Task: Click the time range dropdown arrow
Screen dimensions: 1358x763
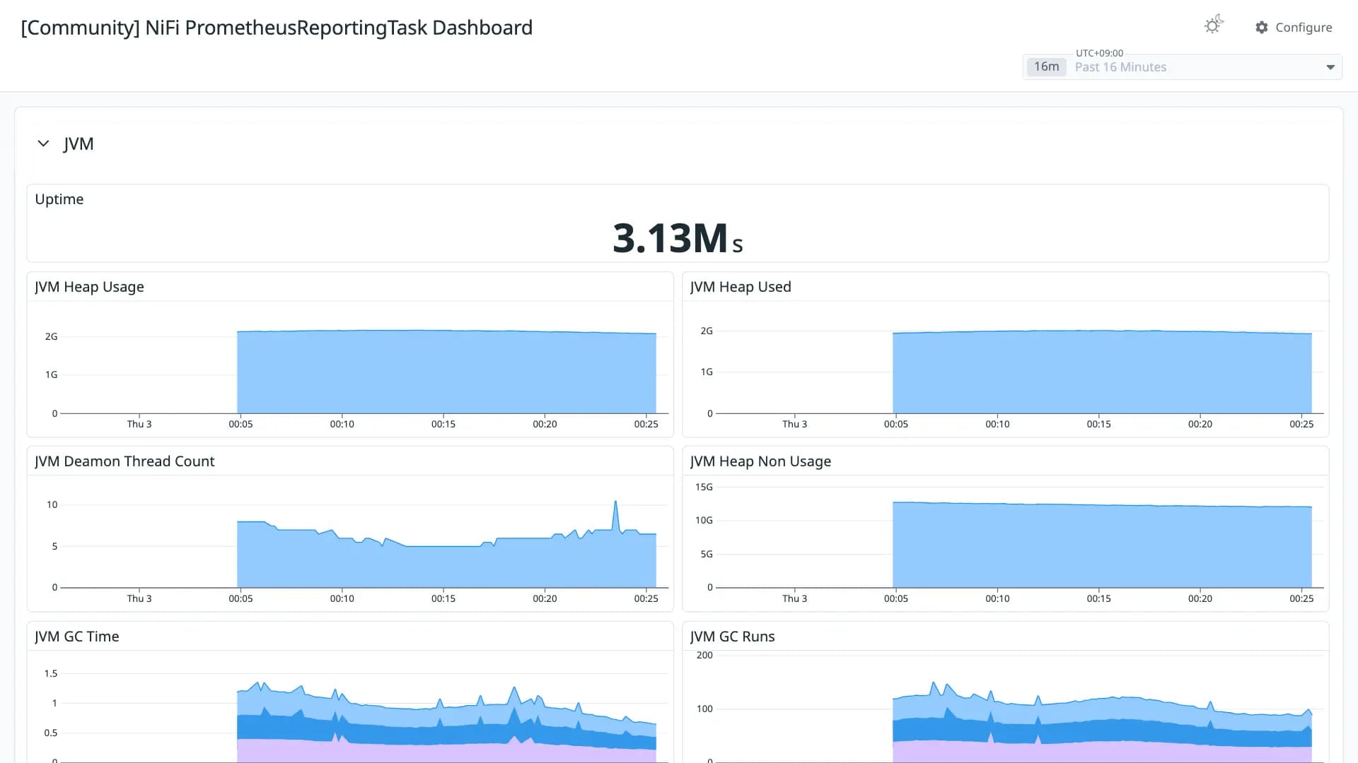Action: pos(1330,67)
